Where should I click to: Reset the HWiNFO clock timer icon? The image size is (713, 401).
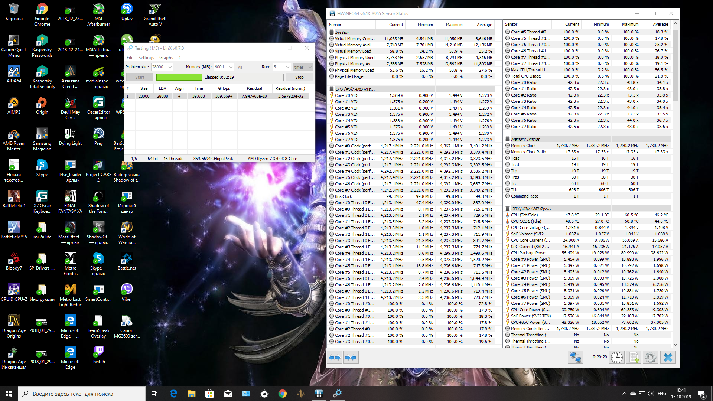pyautogui.click(x=617, y=358)
